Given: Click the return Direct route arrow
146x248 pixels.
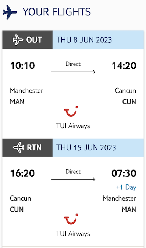Looking at the screenshot, I should coord(73,180).
